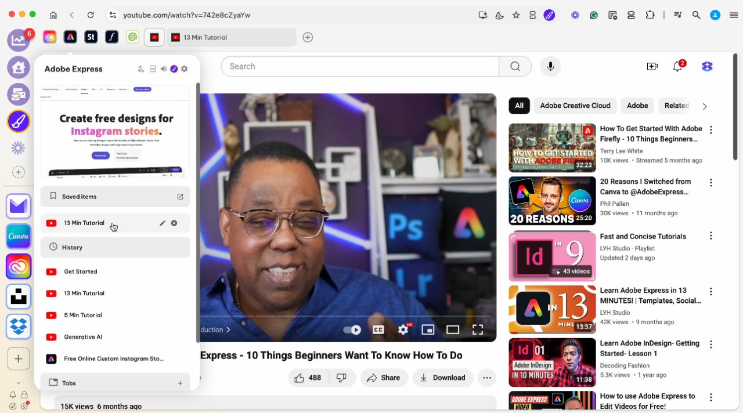Toggle the video autoplay switch

point(352,330)
